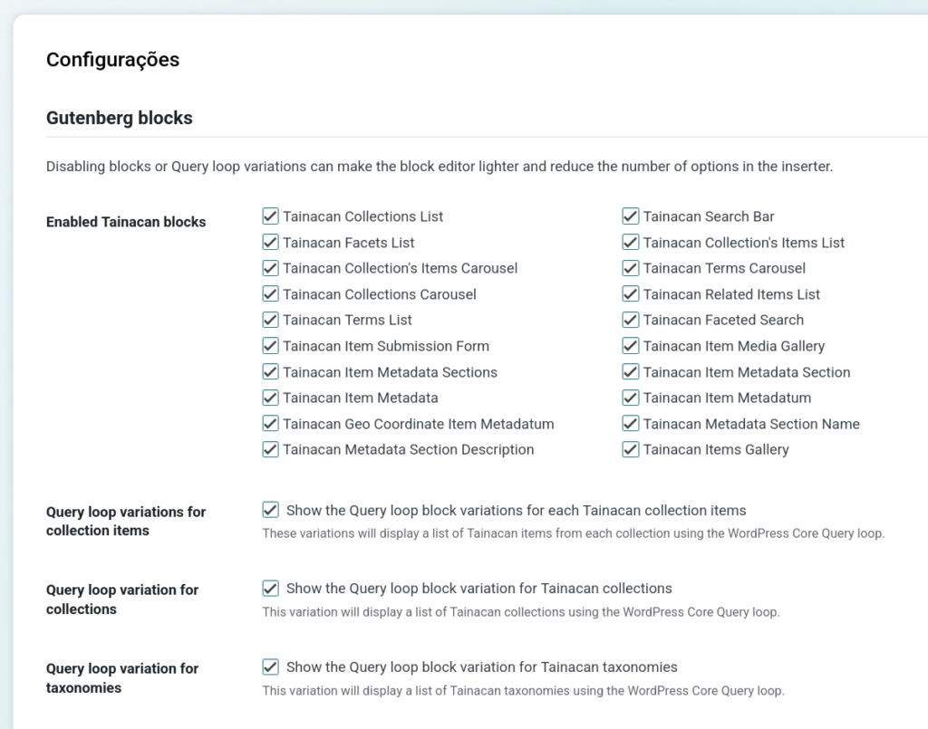The width and height of the screenshot is (928, 729).
Task: Disable Tainacan Related Items List block
Action: 631,294
